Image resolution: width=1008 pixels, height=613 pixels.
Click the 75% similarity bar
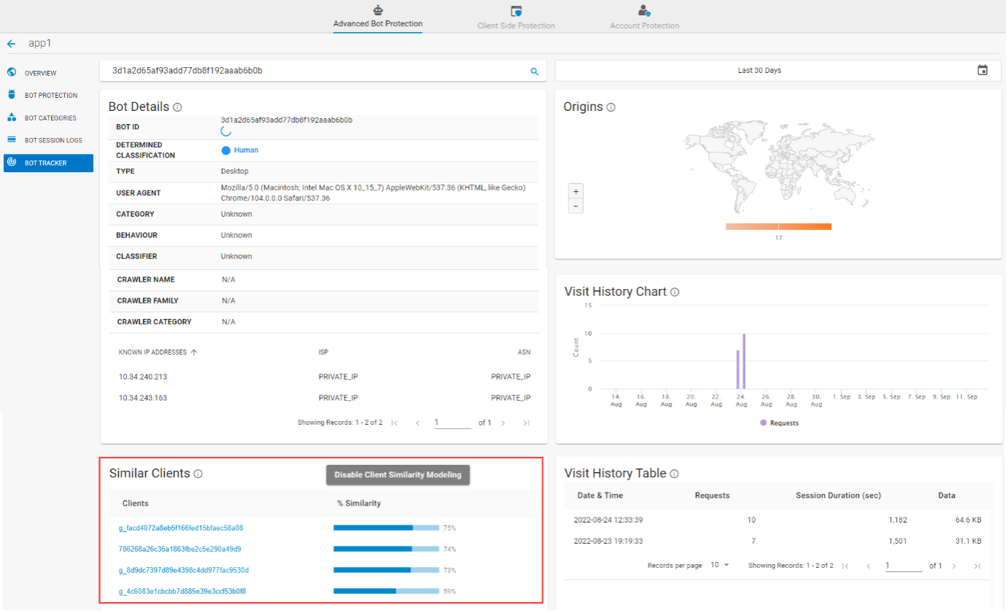click(x=386, y=528)
